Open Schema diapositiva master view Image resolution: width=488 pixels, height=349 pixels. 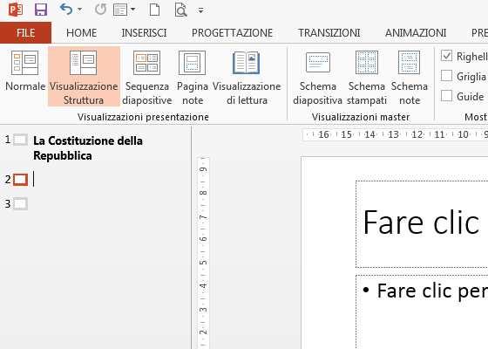click(x=317, y=77)
